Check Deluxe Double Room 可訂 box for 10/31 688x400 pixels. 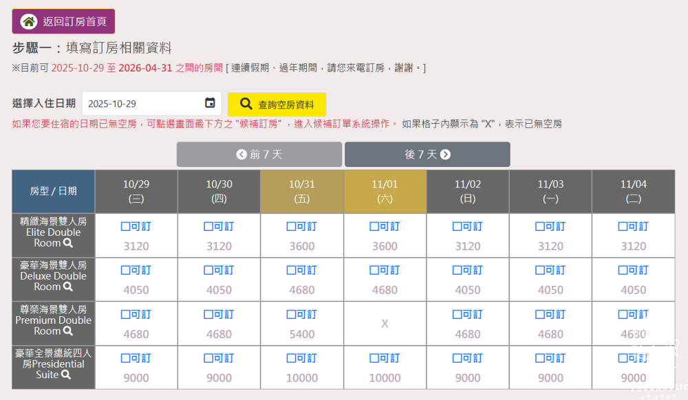click(x=292, y=270)
